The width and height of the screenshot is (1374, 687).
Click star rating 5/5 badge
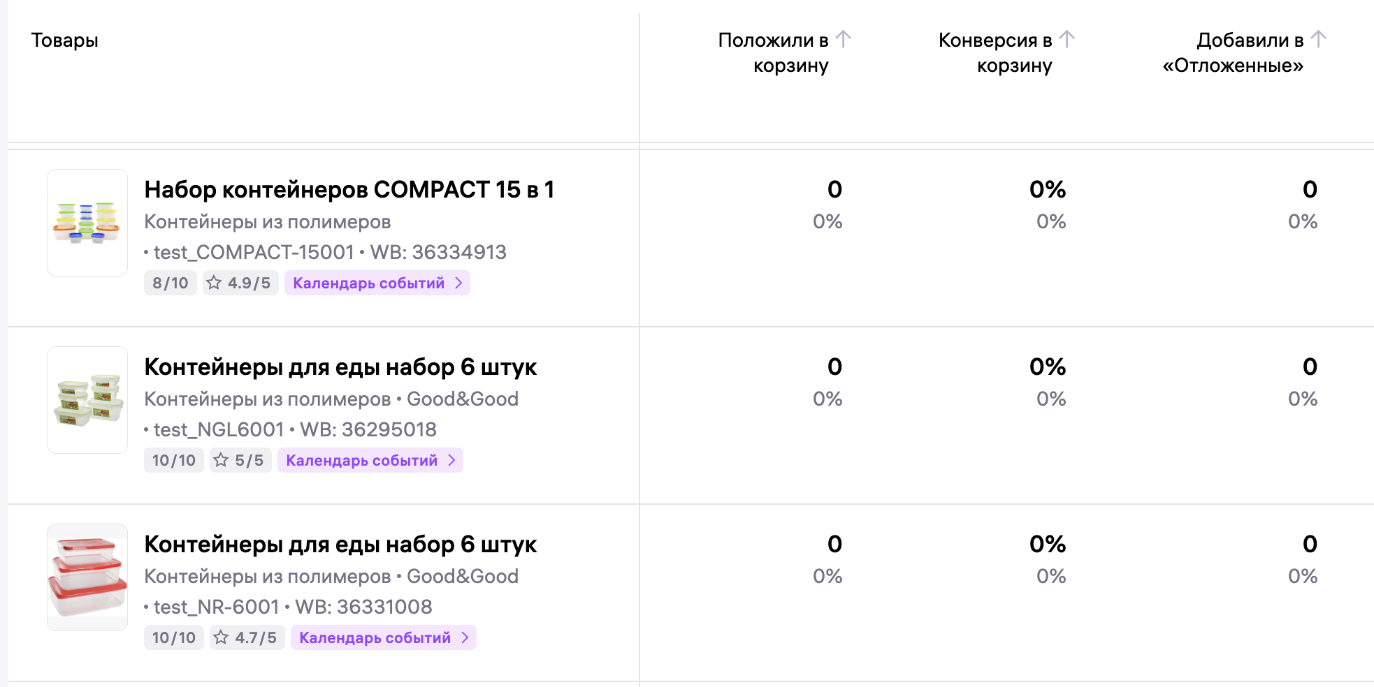[x=240, y=460]
